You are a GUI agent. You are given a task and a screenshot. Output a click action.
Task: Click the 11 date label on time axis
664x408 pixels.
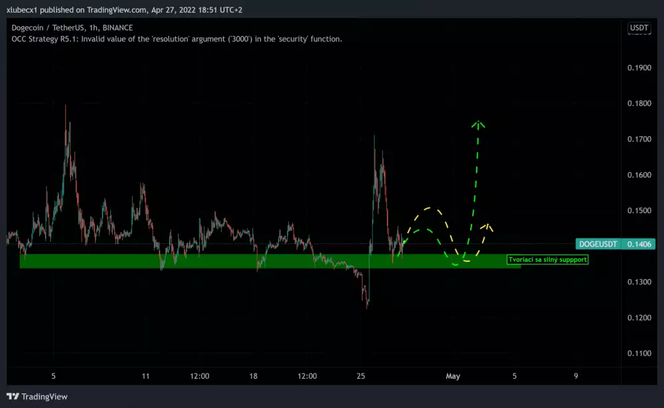pos(146,376)
